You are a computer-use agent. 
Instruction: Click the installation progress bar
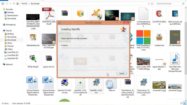(93, 48)
